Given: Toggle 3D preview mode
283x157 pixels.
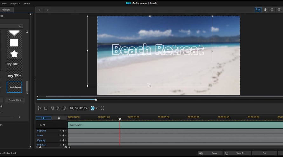Looking at the screenshot, I should click(93, 108).
